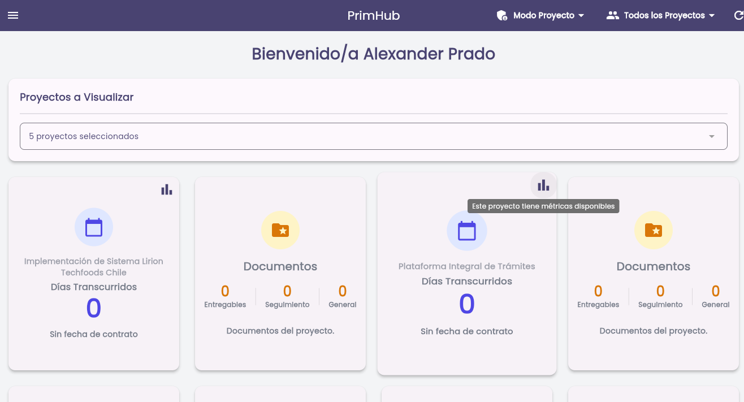Click the people icon beside Todos los Proyectos
744x402 pixels.
[x=613, y=15]
